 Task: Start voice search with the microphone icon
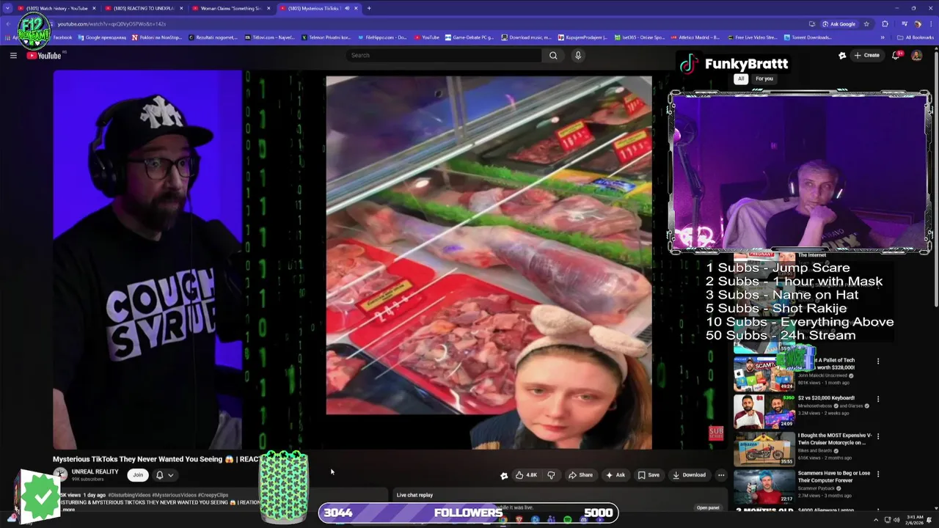(578, 55)
